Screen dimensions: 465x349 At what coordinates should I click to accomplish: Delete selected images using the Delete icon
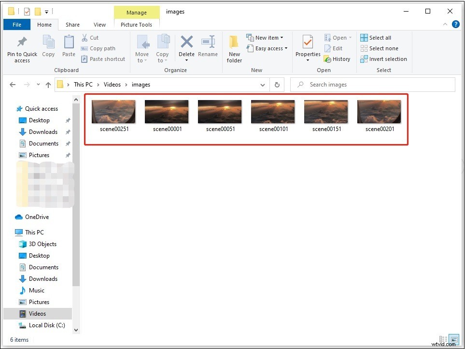186,48
